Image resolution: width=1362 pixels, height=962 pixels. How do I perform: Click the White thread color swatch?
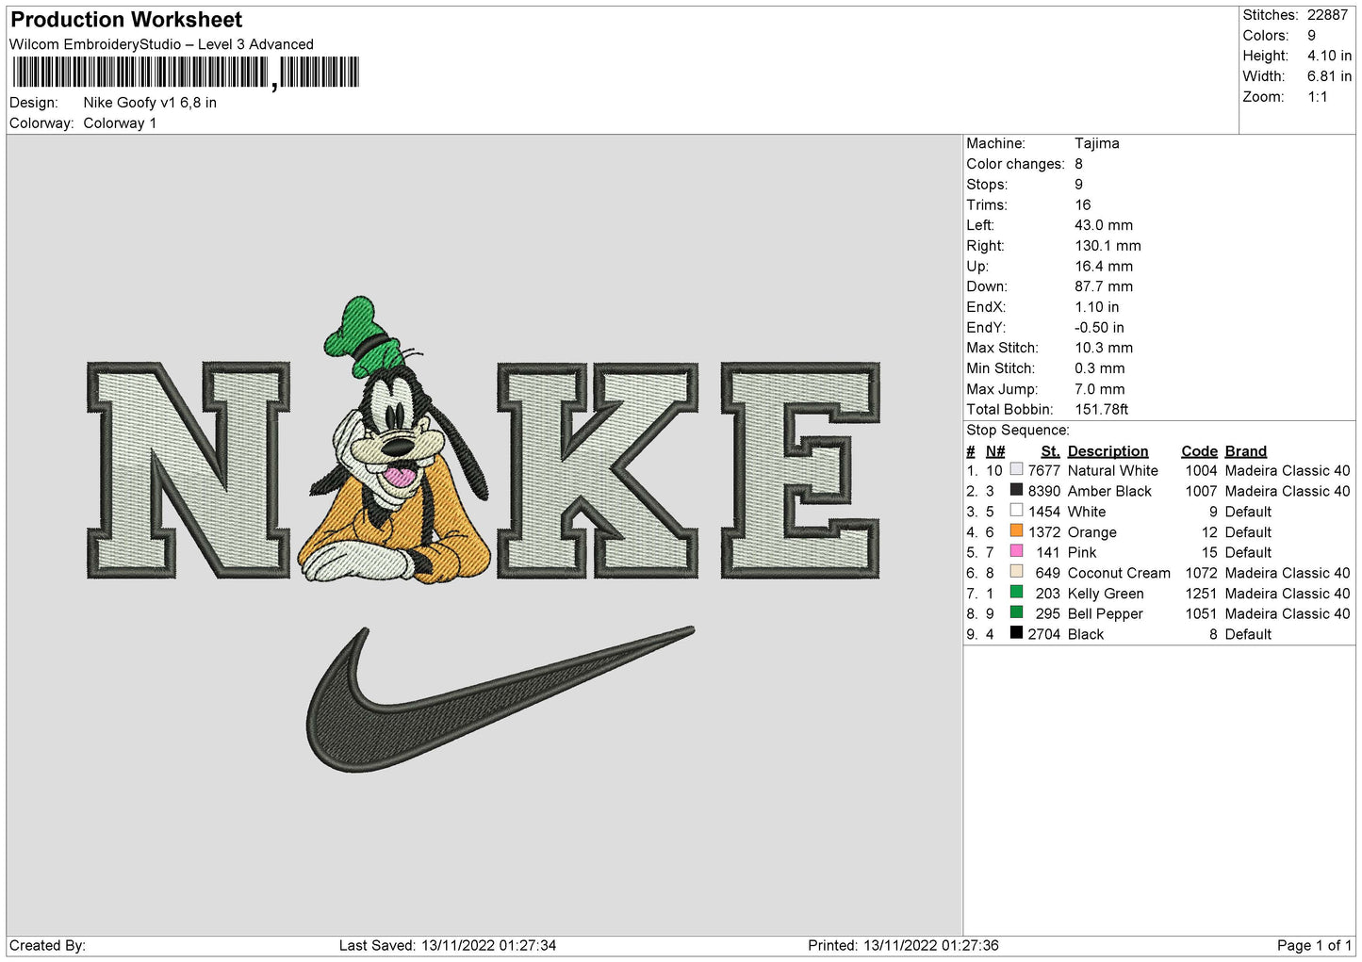(1016, 511)
